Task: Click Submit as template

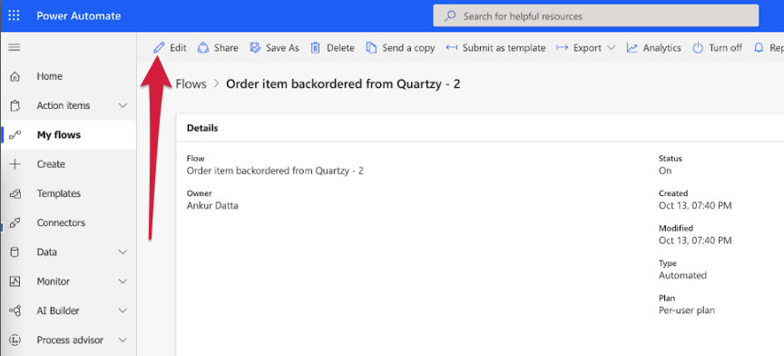Action: click(495, 48)
